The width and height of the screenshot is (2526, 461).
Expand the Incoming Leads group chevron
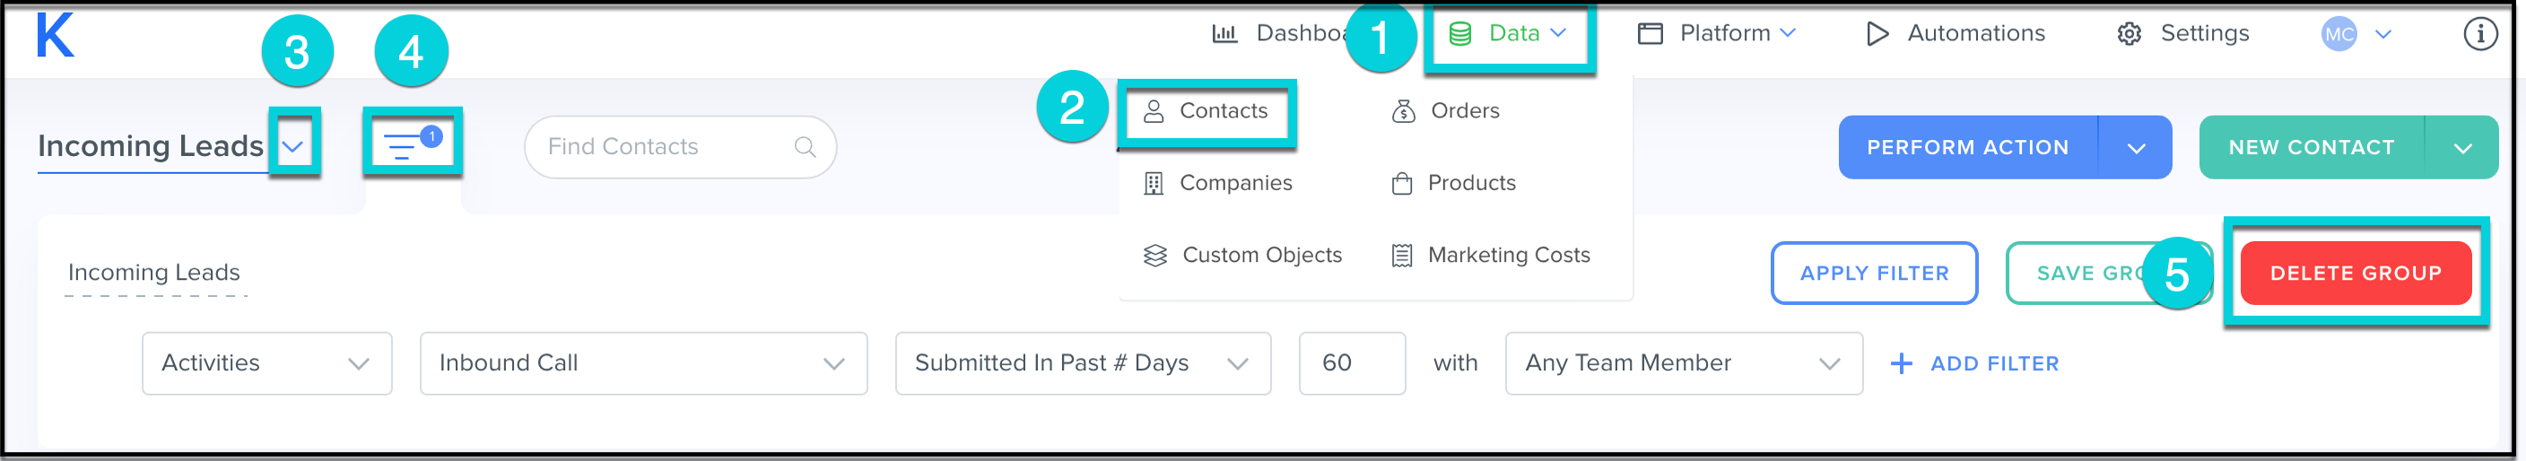tap(292, 147)
